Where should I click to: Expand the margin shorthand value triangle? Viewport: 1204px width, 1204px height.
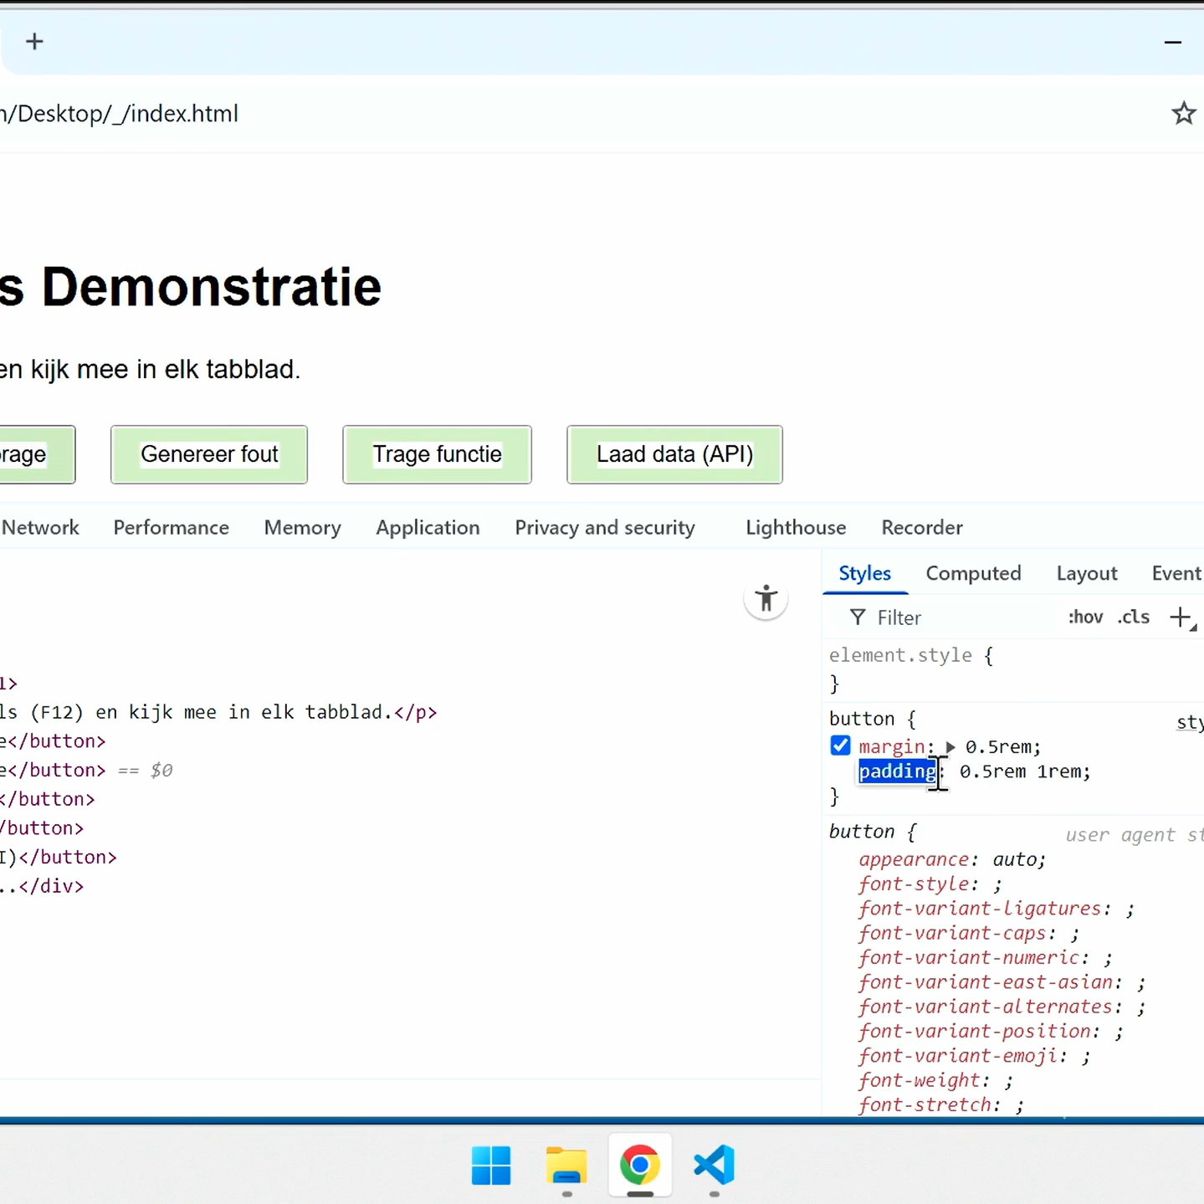coord(950,747)
